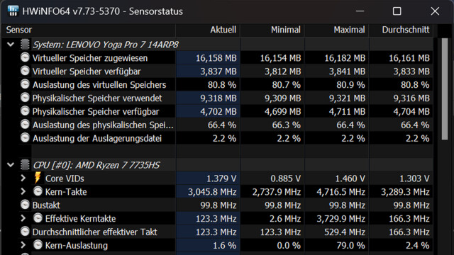Select the Durchschnittlicher effektiver Takt row

pos(218,232)
